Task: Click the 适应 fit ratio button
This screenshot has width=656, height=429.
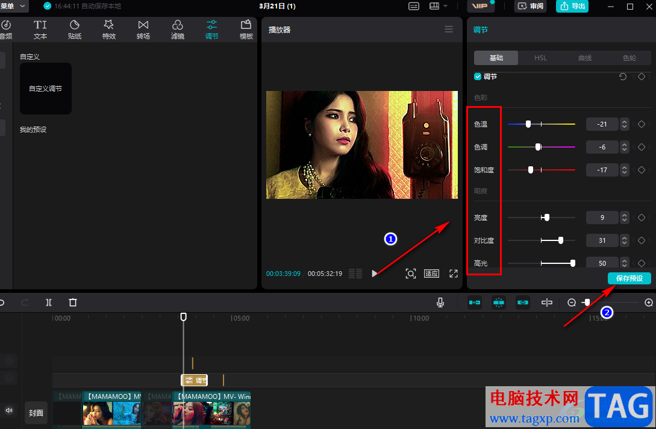Action: [x=431, y=274]
